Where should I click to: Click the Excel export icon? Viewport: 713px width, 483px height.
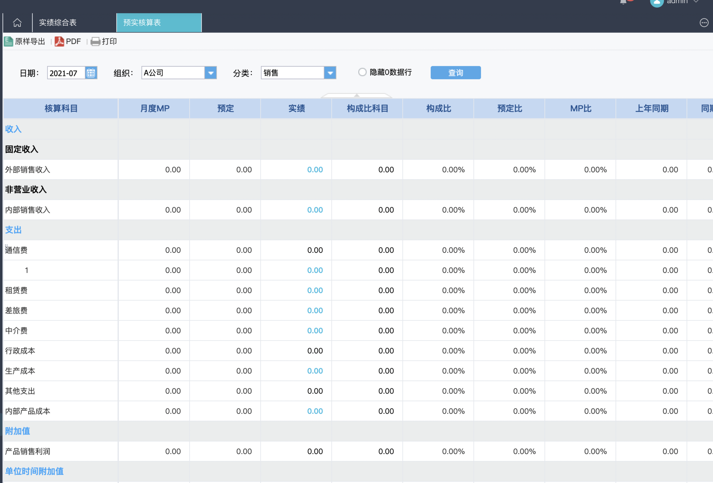pyautogui.click(x=8, y=41)
